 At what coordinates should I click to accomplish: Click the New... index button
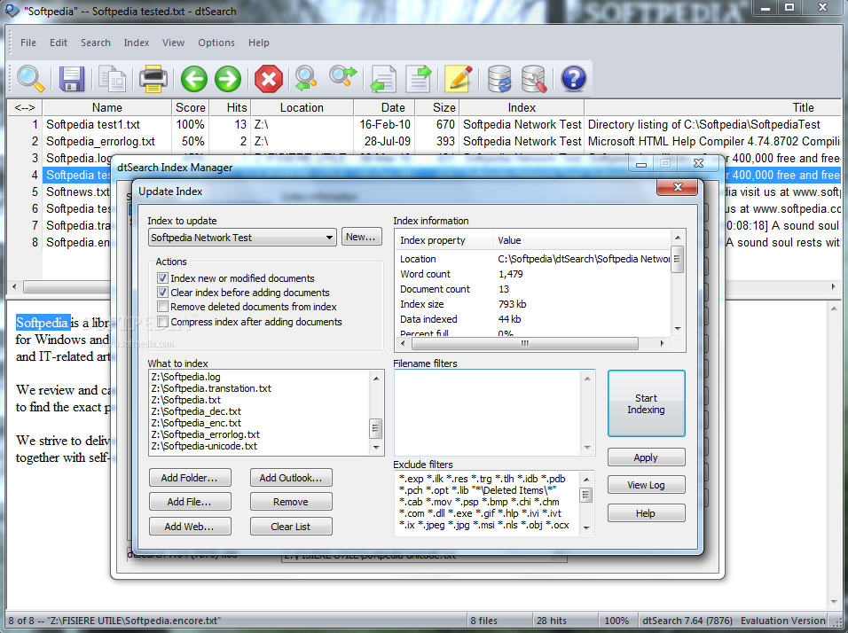(361, 237)
